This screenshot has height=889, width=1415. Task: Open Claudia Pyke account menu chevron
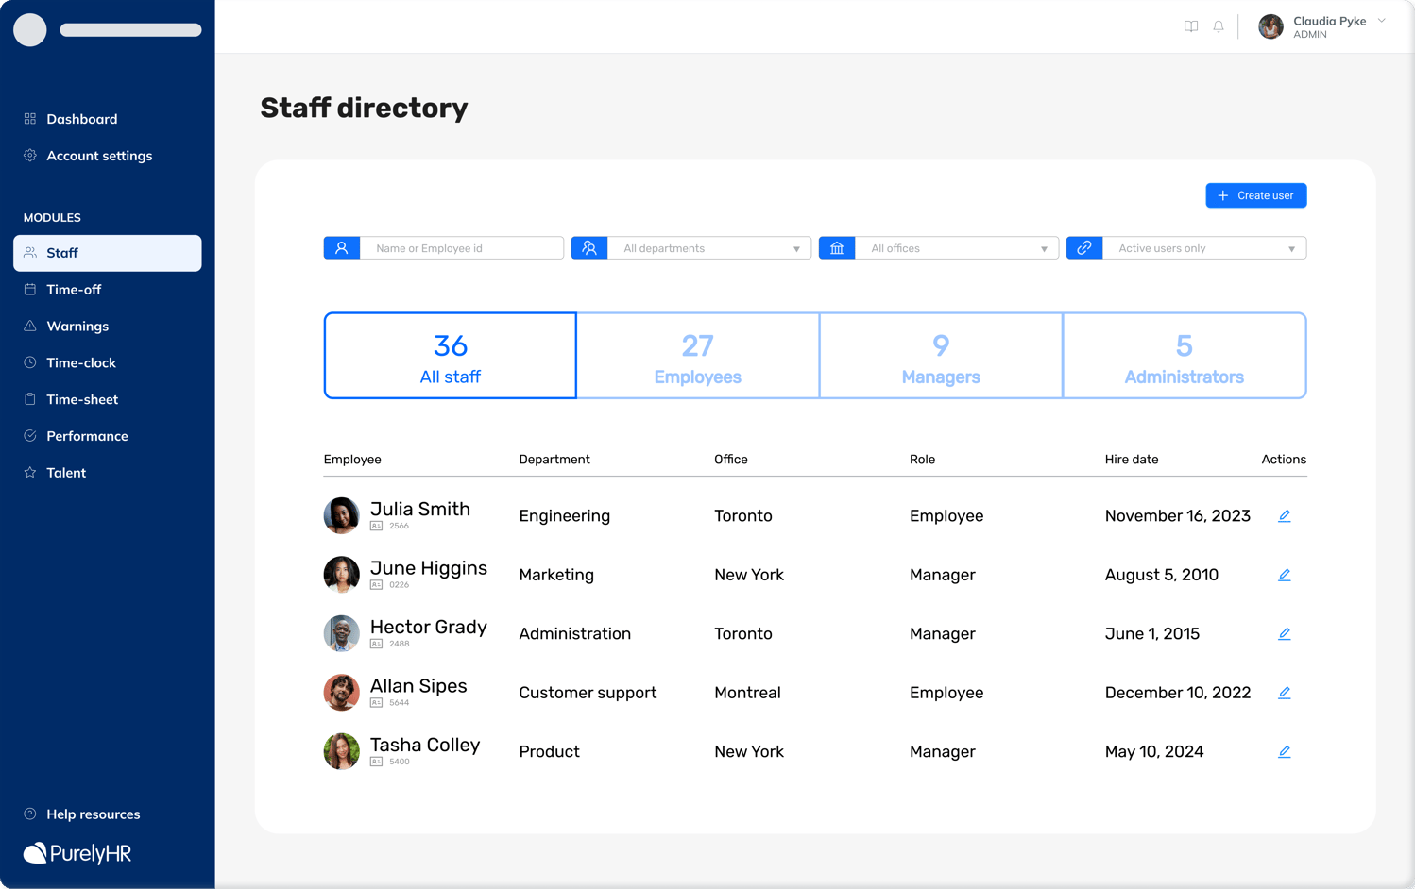(1381, 21)
